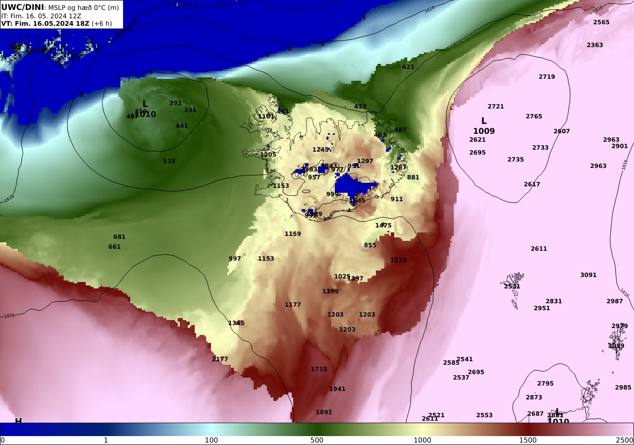The image size is (634, 445).
Task: Click the valid time line 'VT: Fim. 16.05.2024 18Z'
Action: [45, 23]
